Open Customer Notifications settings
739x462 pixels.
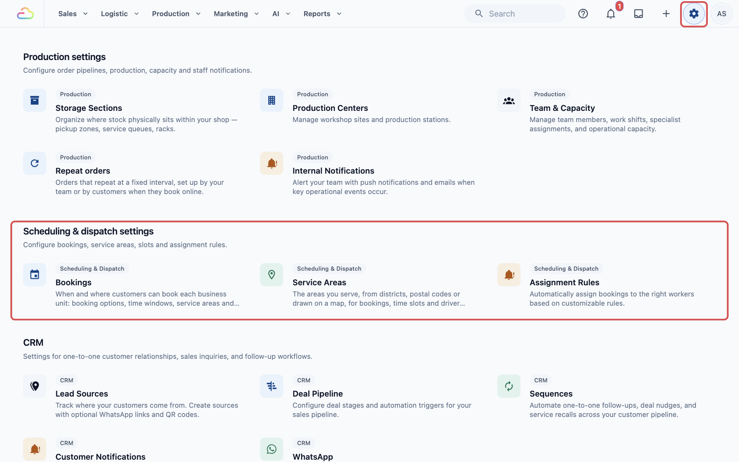[100, 457]
